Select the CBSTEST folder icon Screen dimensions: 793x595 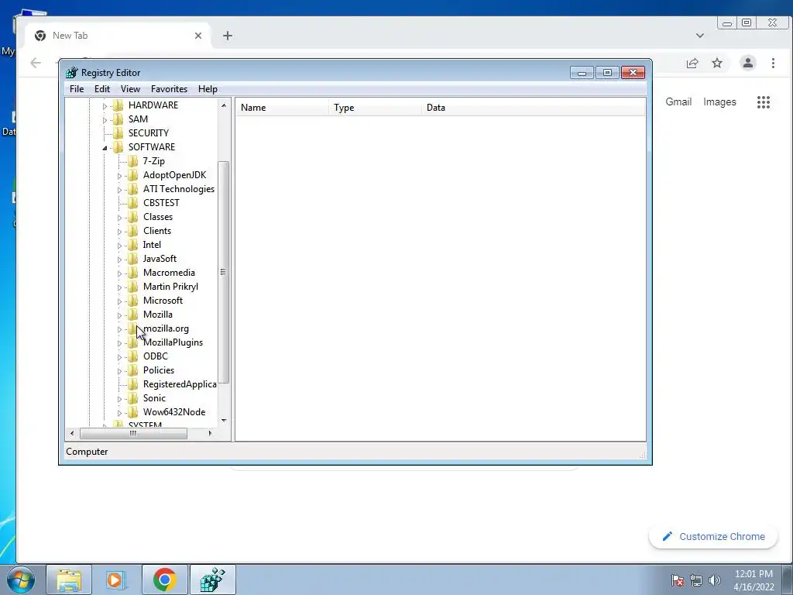(132, 202)
